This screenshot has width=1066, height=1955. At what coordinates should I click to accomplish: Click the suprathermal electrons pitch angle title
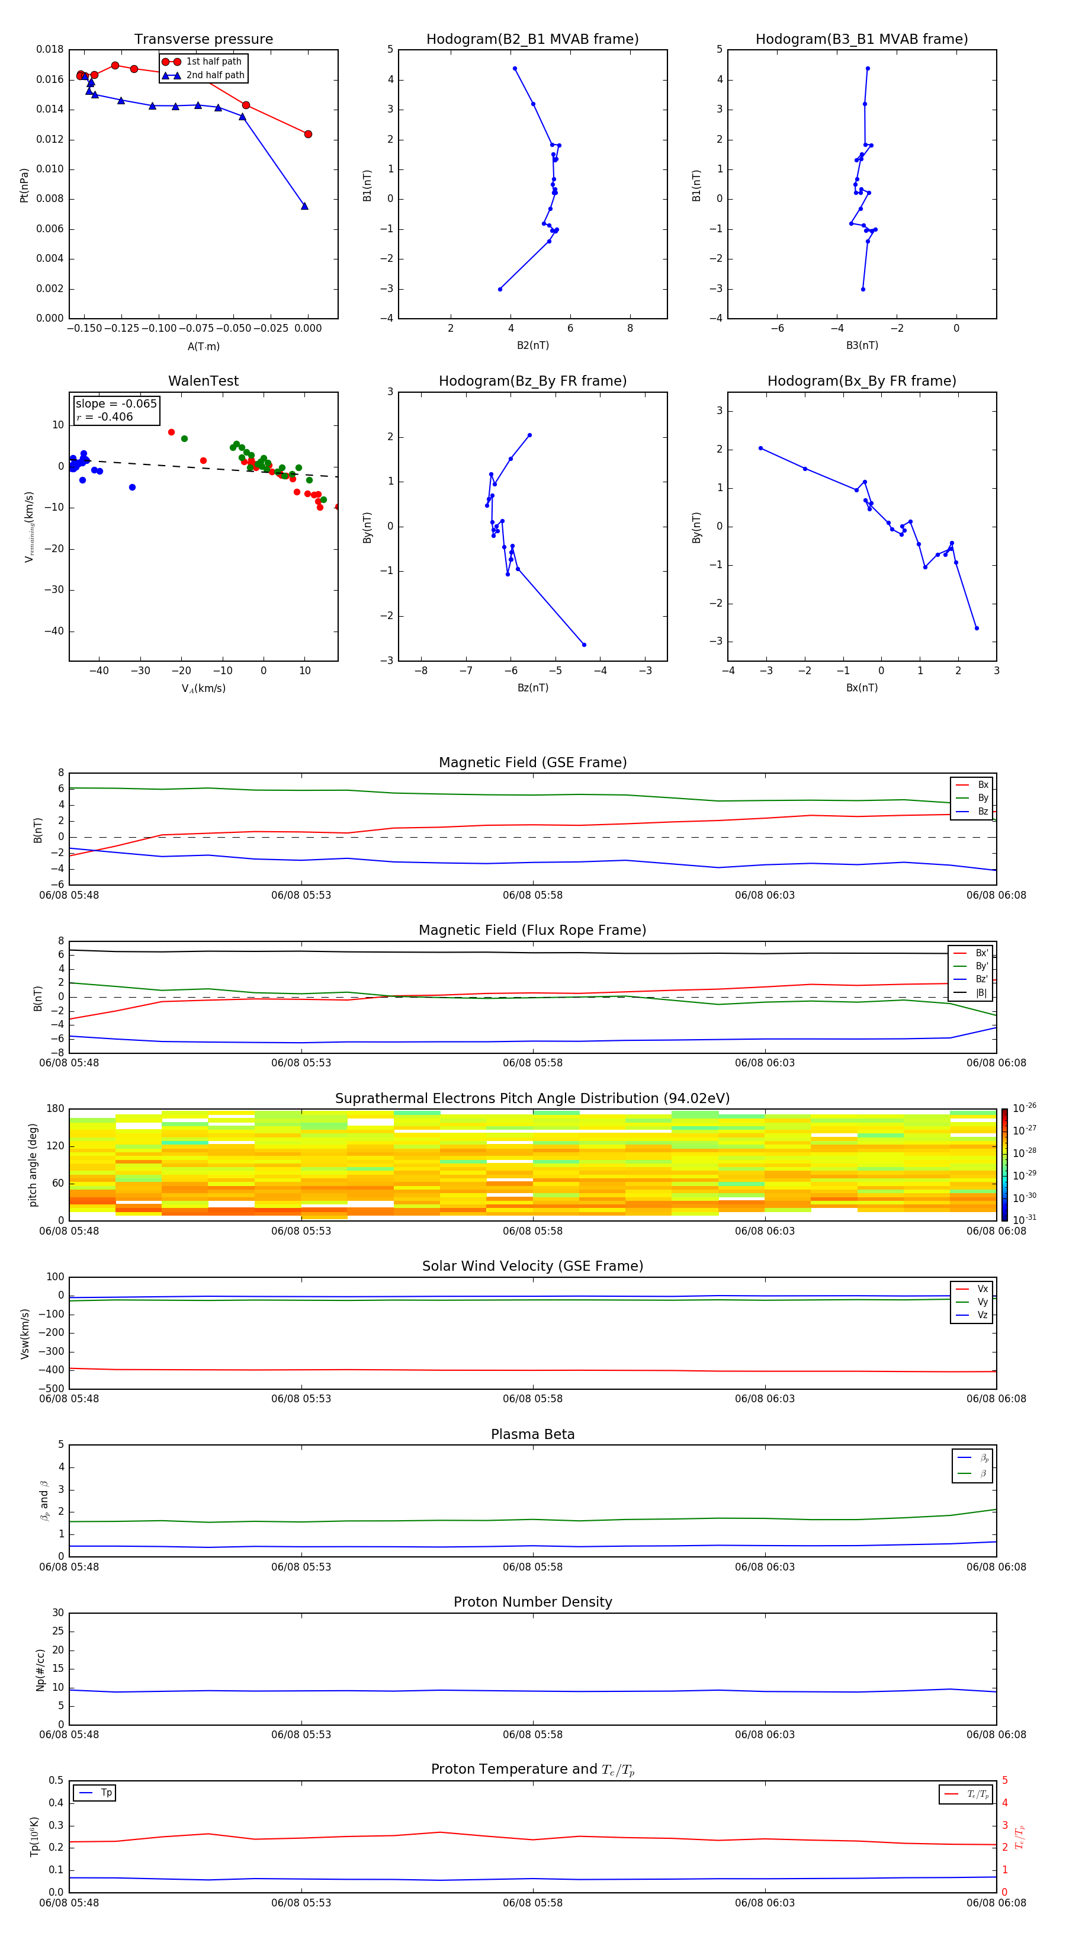532,1098
